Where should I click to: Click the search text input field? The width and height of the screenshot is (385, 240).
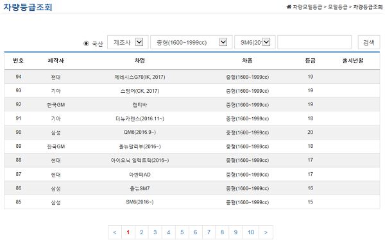(314, 42)
